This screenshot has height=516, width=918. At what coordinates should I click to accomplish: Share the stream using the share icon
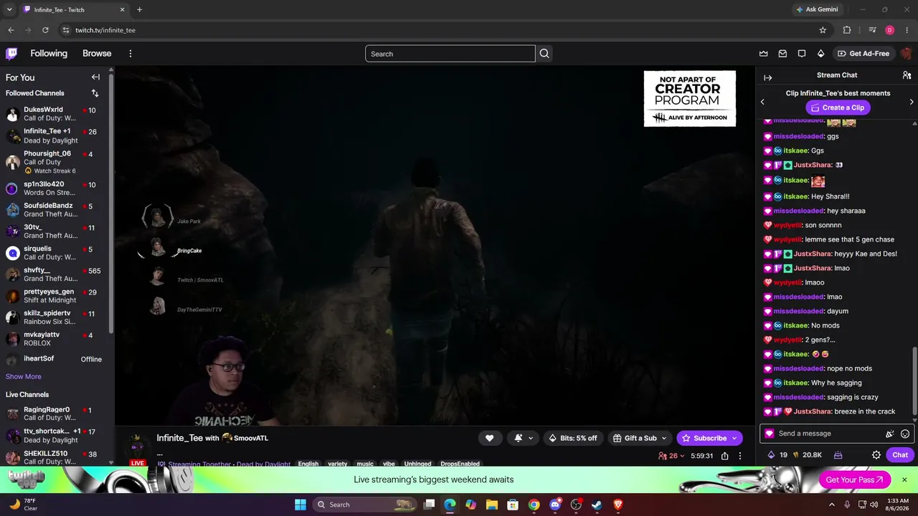[725, 456]
